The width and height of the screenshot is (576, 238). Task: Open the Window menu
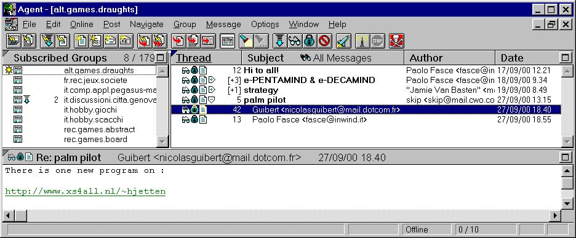coord(303,24)
